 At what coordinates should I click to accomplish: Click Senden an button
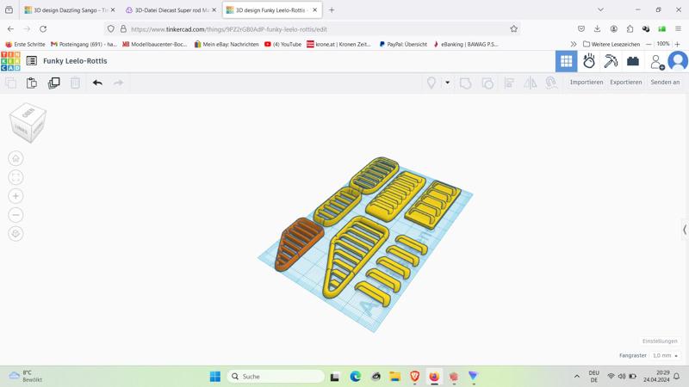(x=665, y=82)
